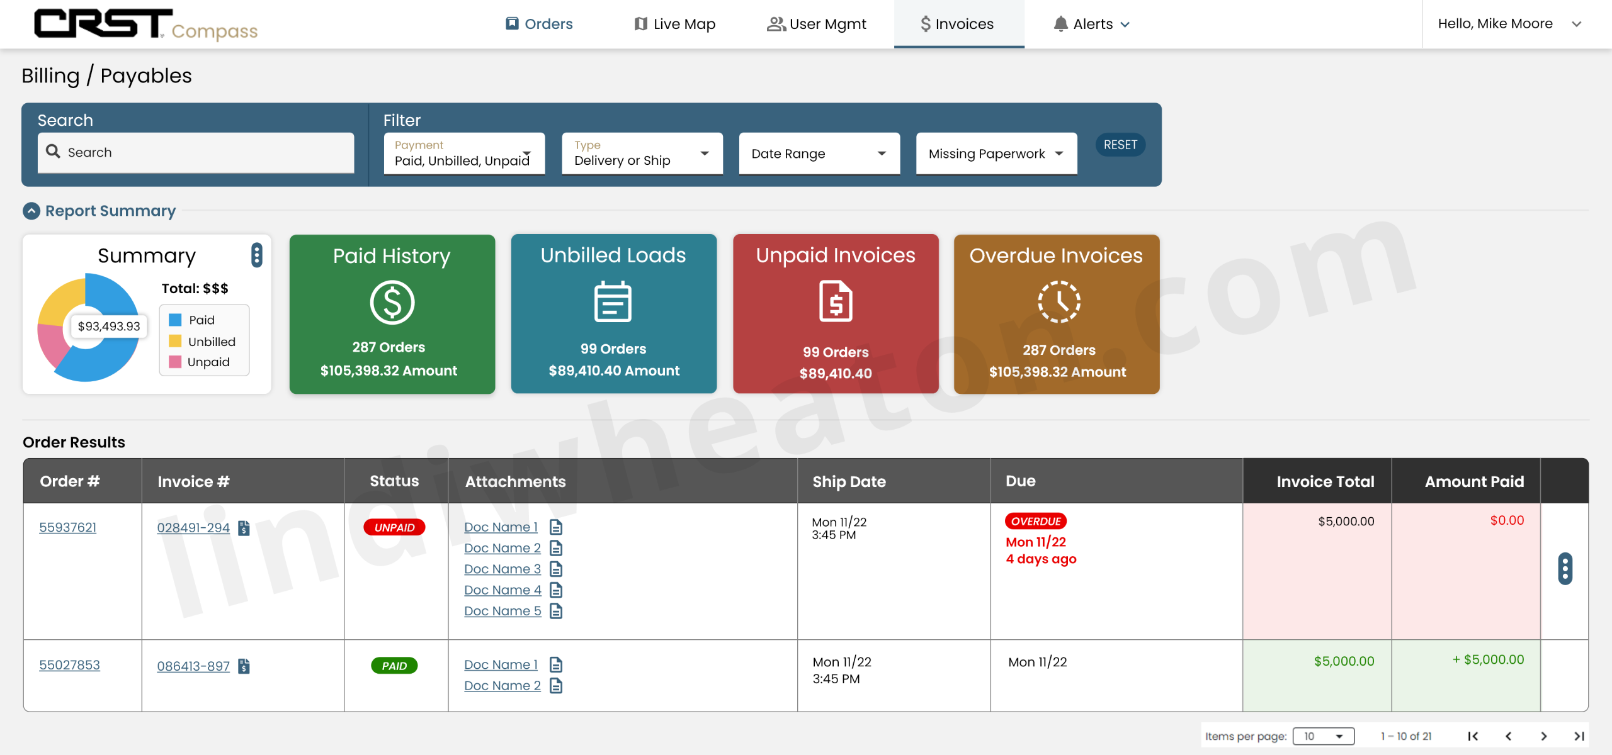This screenshot has height=755, width=1612.
Task: Click invoice document icon beside 028491-294
Action: click(244, 527)
